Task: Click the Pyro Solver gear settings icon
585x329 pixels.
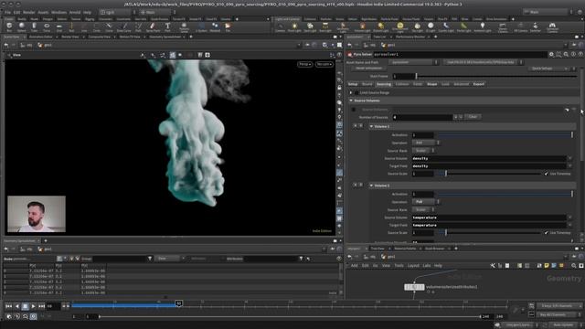Action: click(x=551, y=55)
